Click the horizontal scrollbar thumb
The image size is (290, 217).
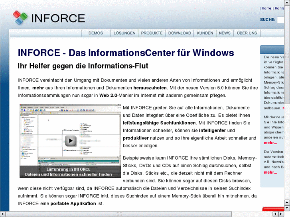(x=118, y=214)
